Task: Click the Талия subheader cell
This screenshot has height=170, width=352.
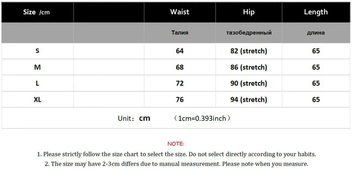Action: pos(180,33)
